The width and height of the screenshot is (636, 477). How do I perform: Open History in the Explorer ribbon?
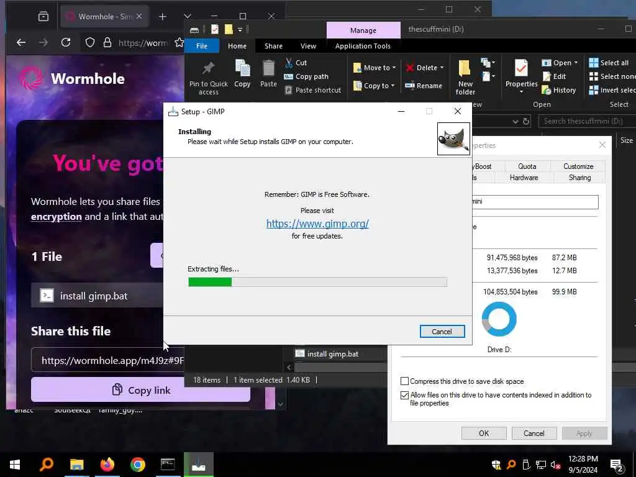tap(559, 90)
